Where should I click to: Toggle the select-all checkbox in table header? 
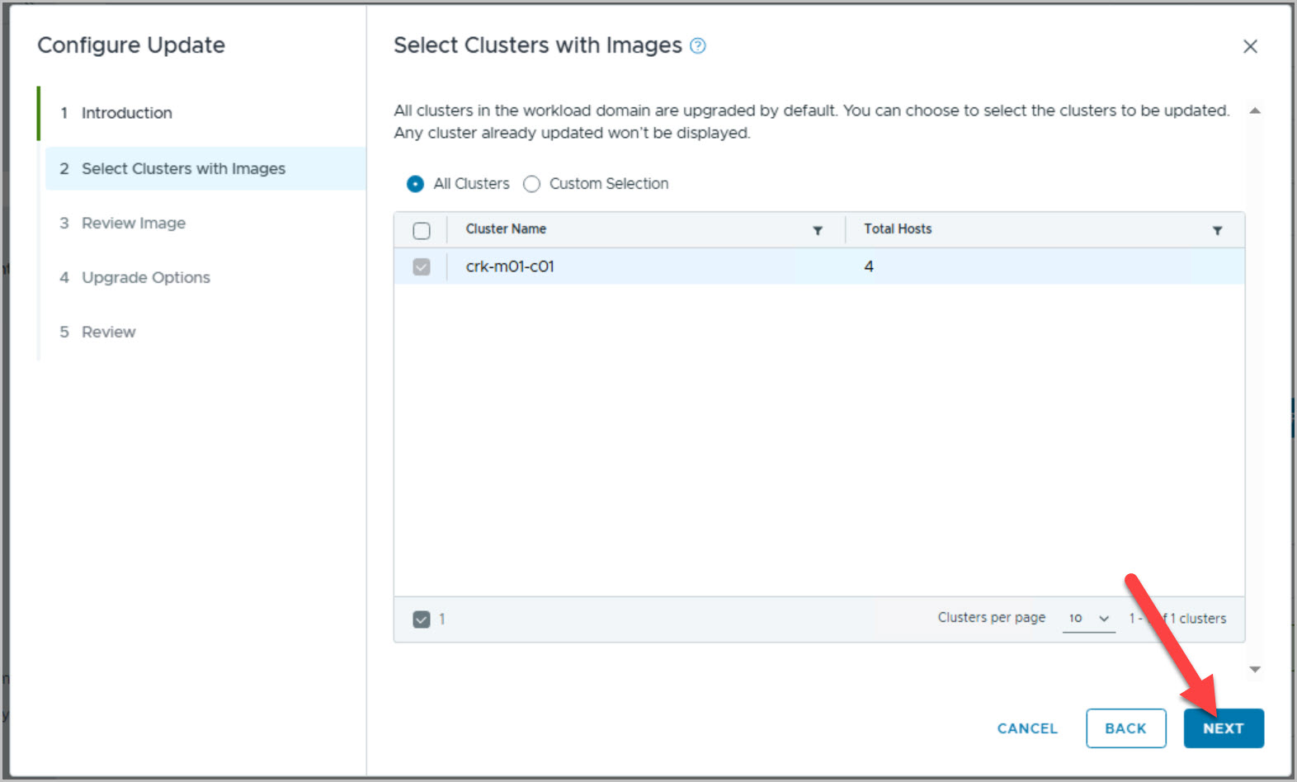pos(422,231)
